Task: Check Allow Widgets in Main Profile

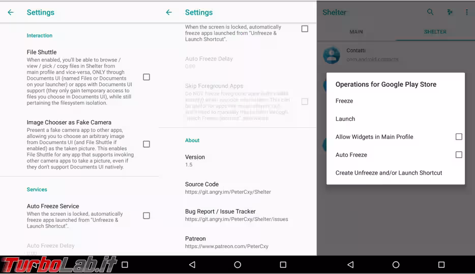Action: [x=459, y=136]
